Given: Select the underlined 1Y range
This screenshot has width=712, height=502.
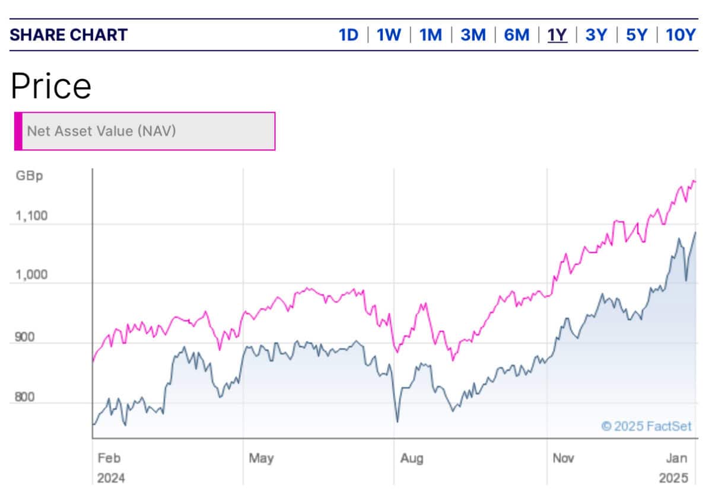Looking at the screenshot, I should tap(557, 35).
